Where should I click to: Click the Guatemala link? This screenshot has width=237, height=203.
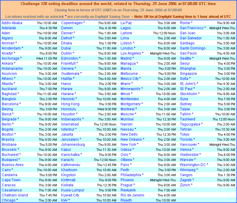(x=70, y=74)
